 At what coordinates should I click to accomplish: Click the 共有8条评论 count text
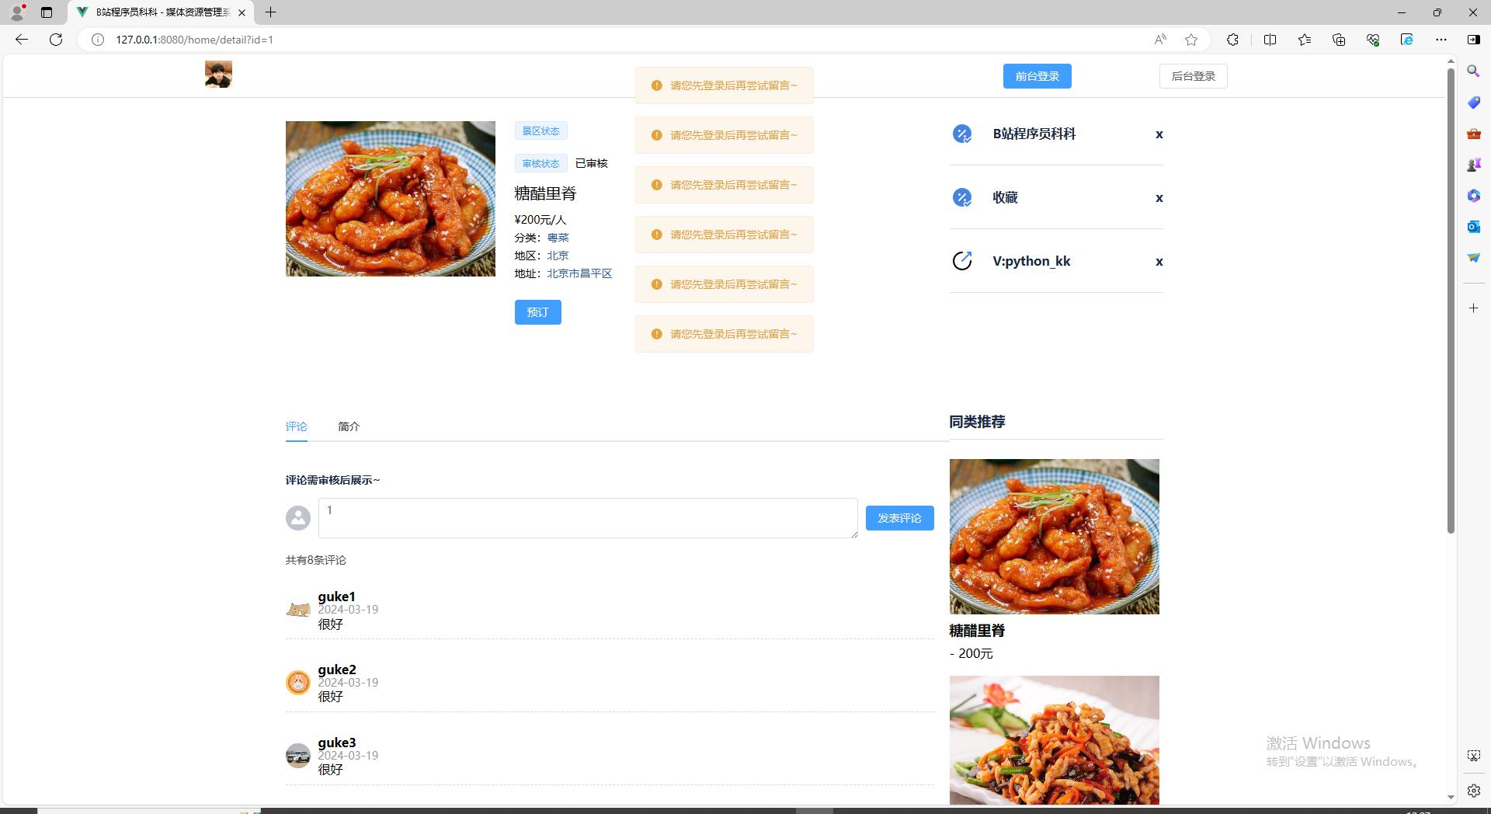pos(316,560)
